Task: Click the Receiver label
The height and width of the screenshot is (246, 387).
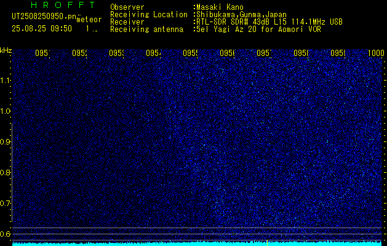Action: [x=127, y=22]
